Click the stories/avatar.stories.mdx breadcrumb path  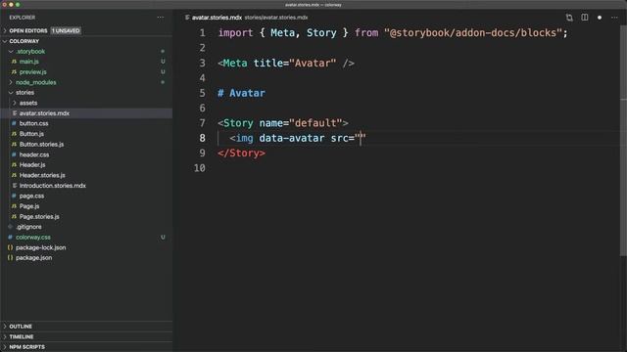click(276, 18)
